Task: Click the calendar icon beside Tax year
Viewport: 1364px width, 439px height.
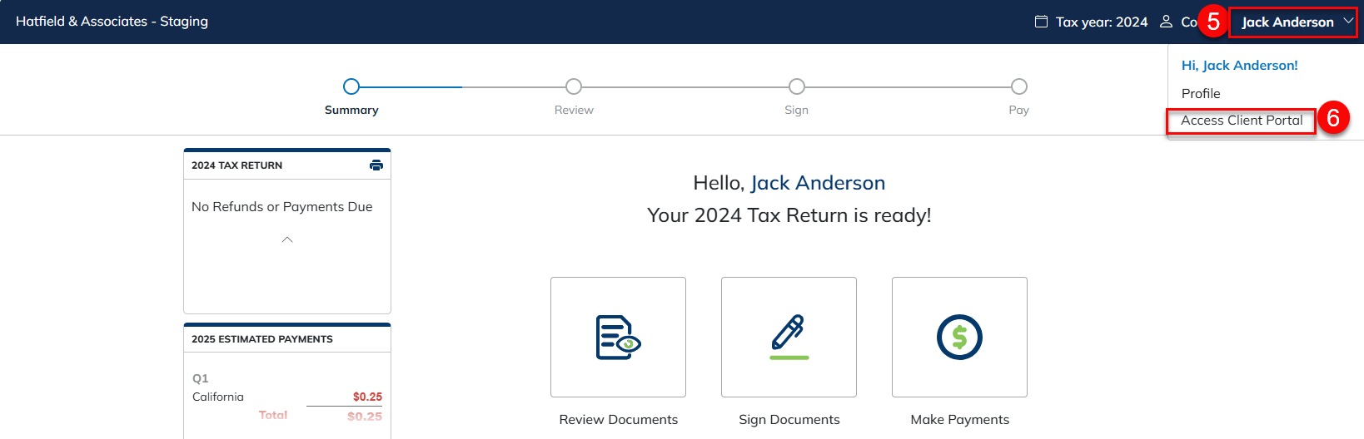Action: [1041, 22]
